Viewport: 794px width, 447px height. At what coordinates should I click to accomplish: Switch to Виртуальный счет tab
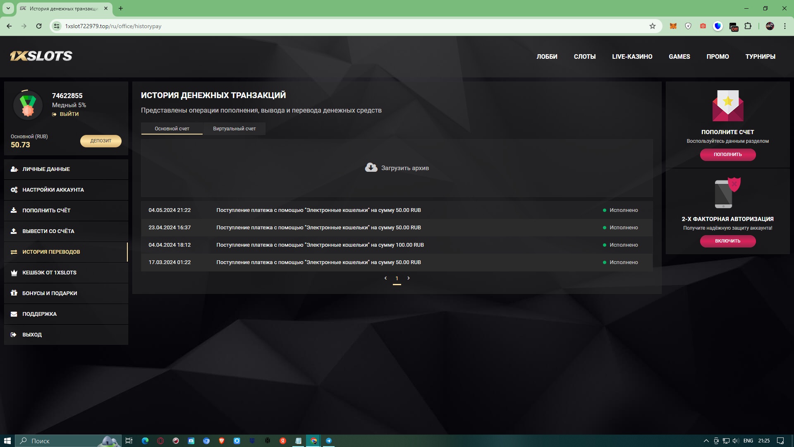click(x=234, y=129)
